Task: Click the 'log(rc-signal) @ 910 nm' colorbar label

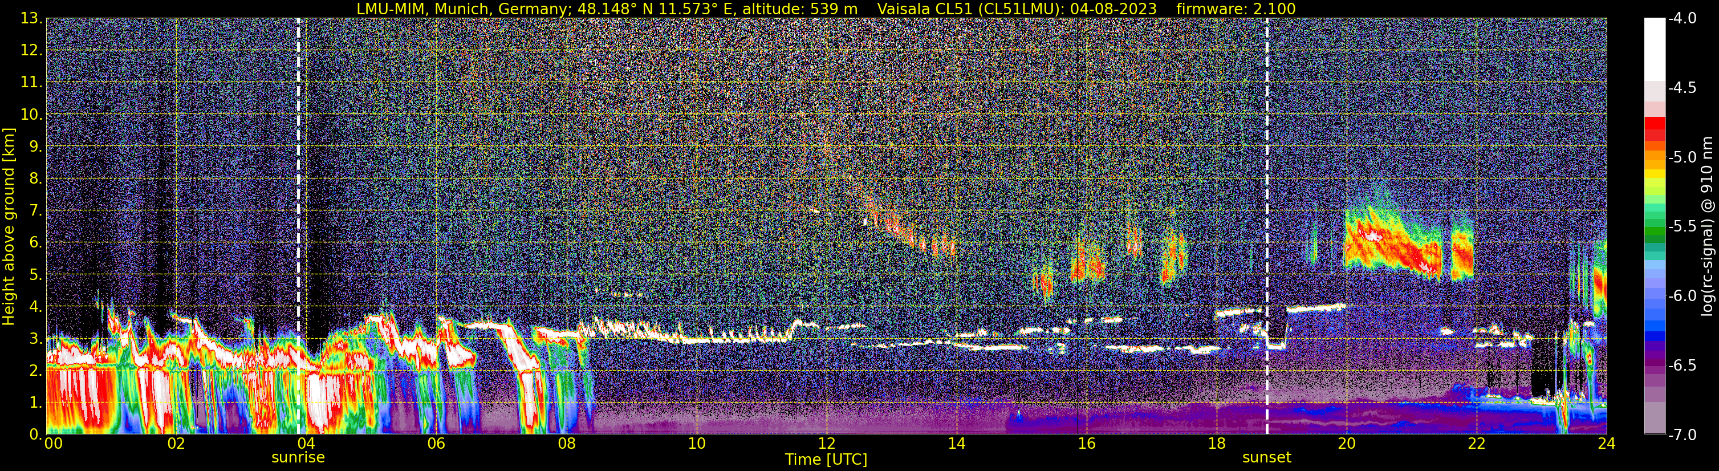Action: point(1707,226)
